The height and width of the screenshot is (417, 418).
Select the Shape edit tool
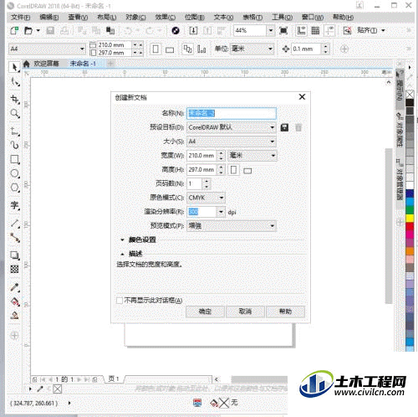coord(14,82)
